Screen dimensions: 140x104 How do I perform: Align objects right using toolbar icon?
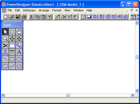pos(107,17)
